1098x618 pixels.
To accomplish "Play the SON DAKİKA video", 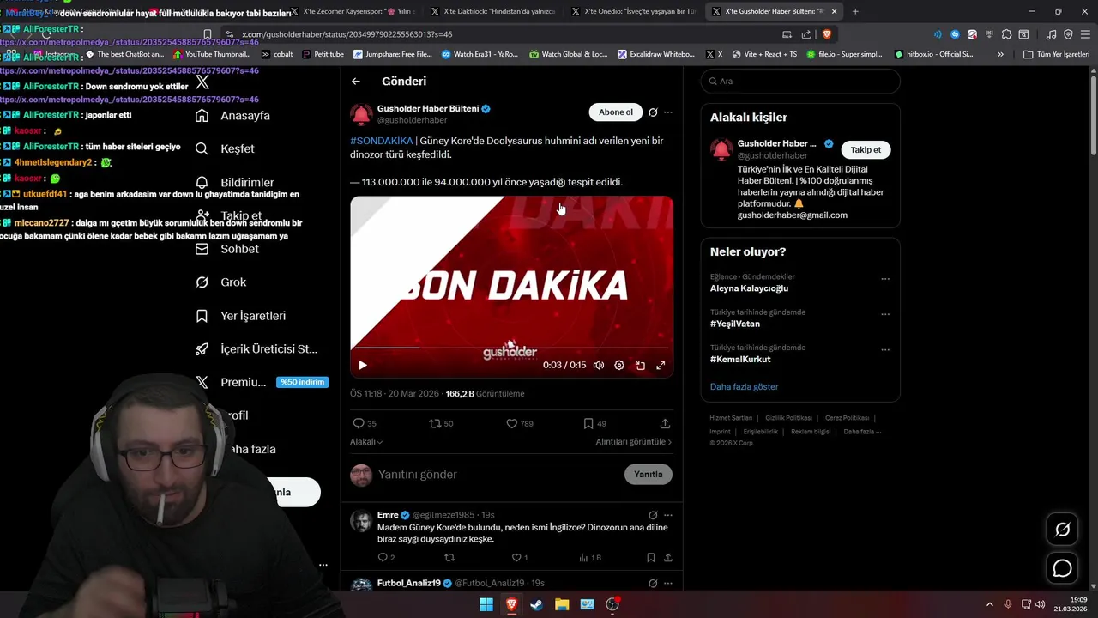I will pyautogui.click(x=362, y=365).
